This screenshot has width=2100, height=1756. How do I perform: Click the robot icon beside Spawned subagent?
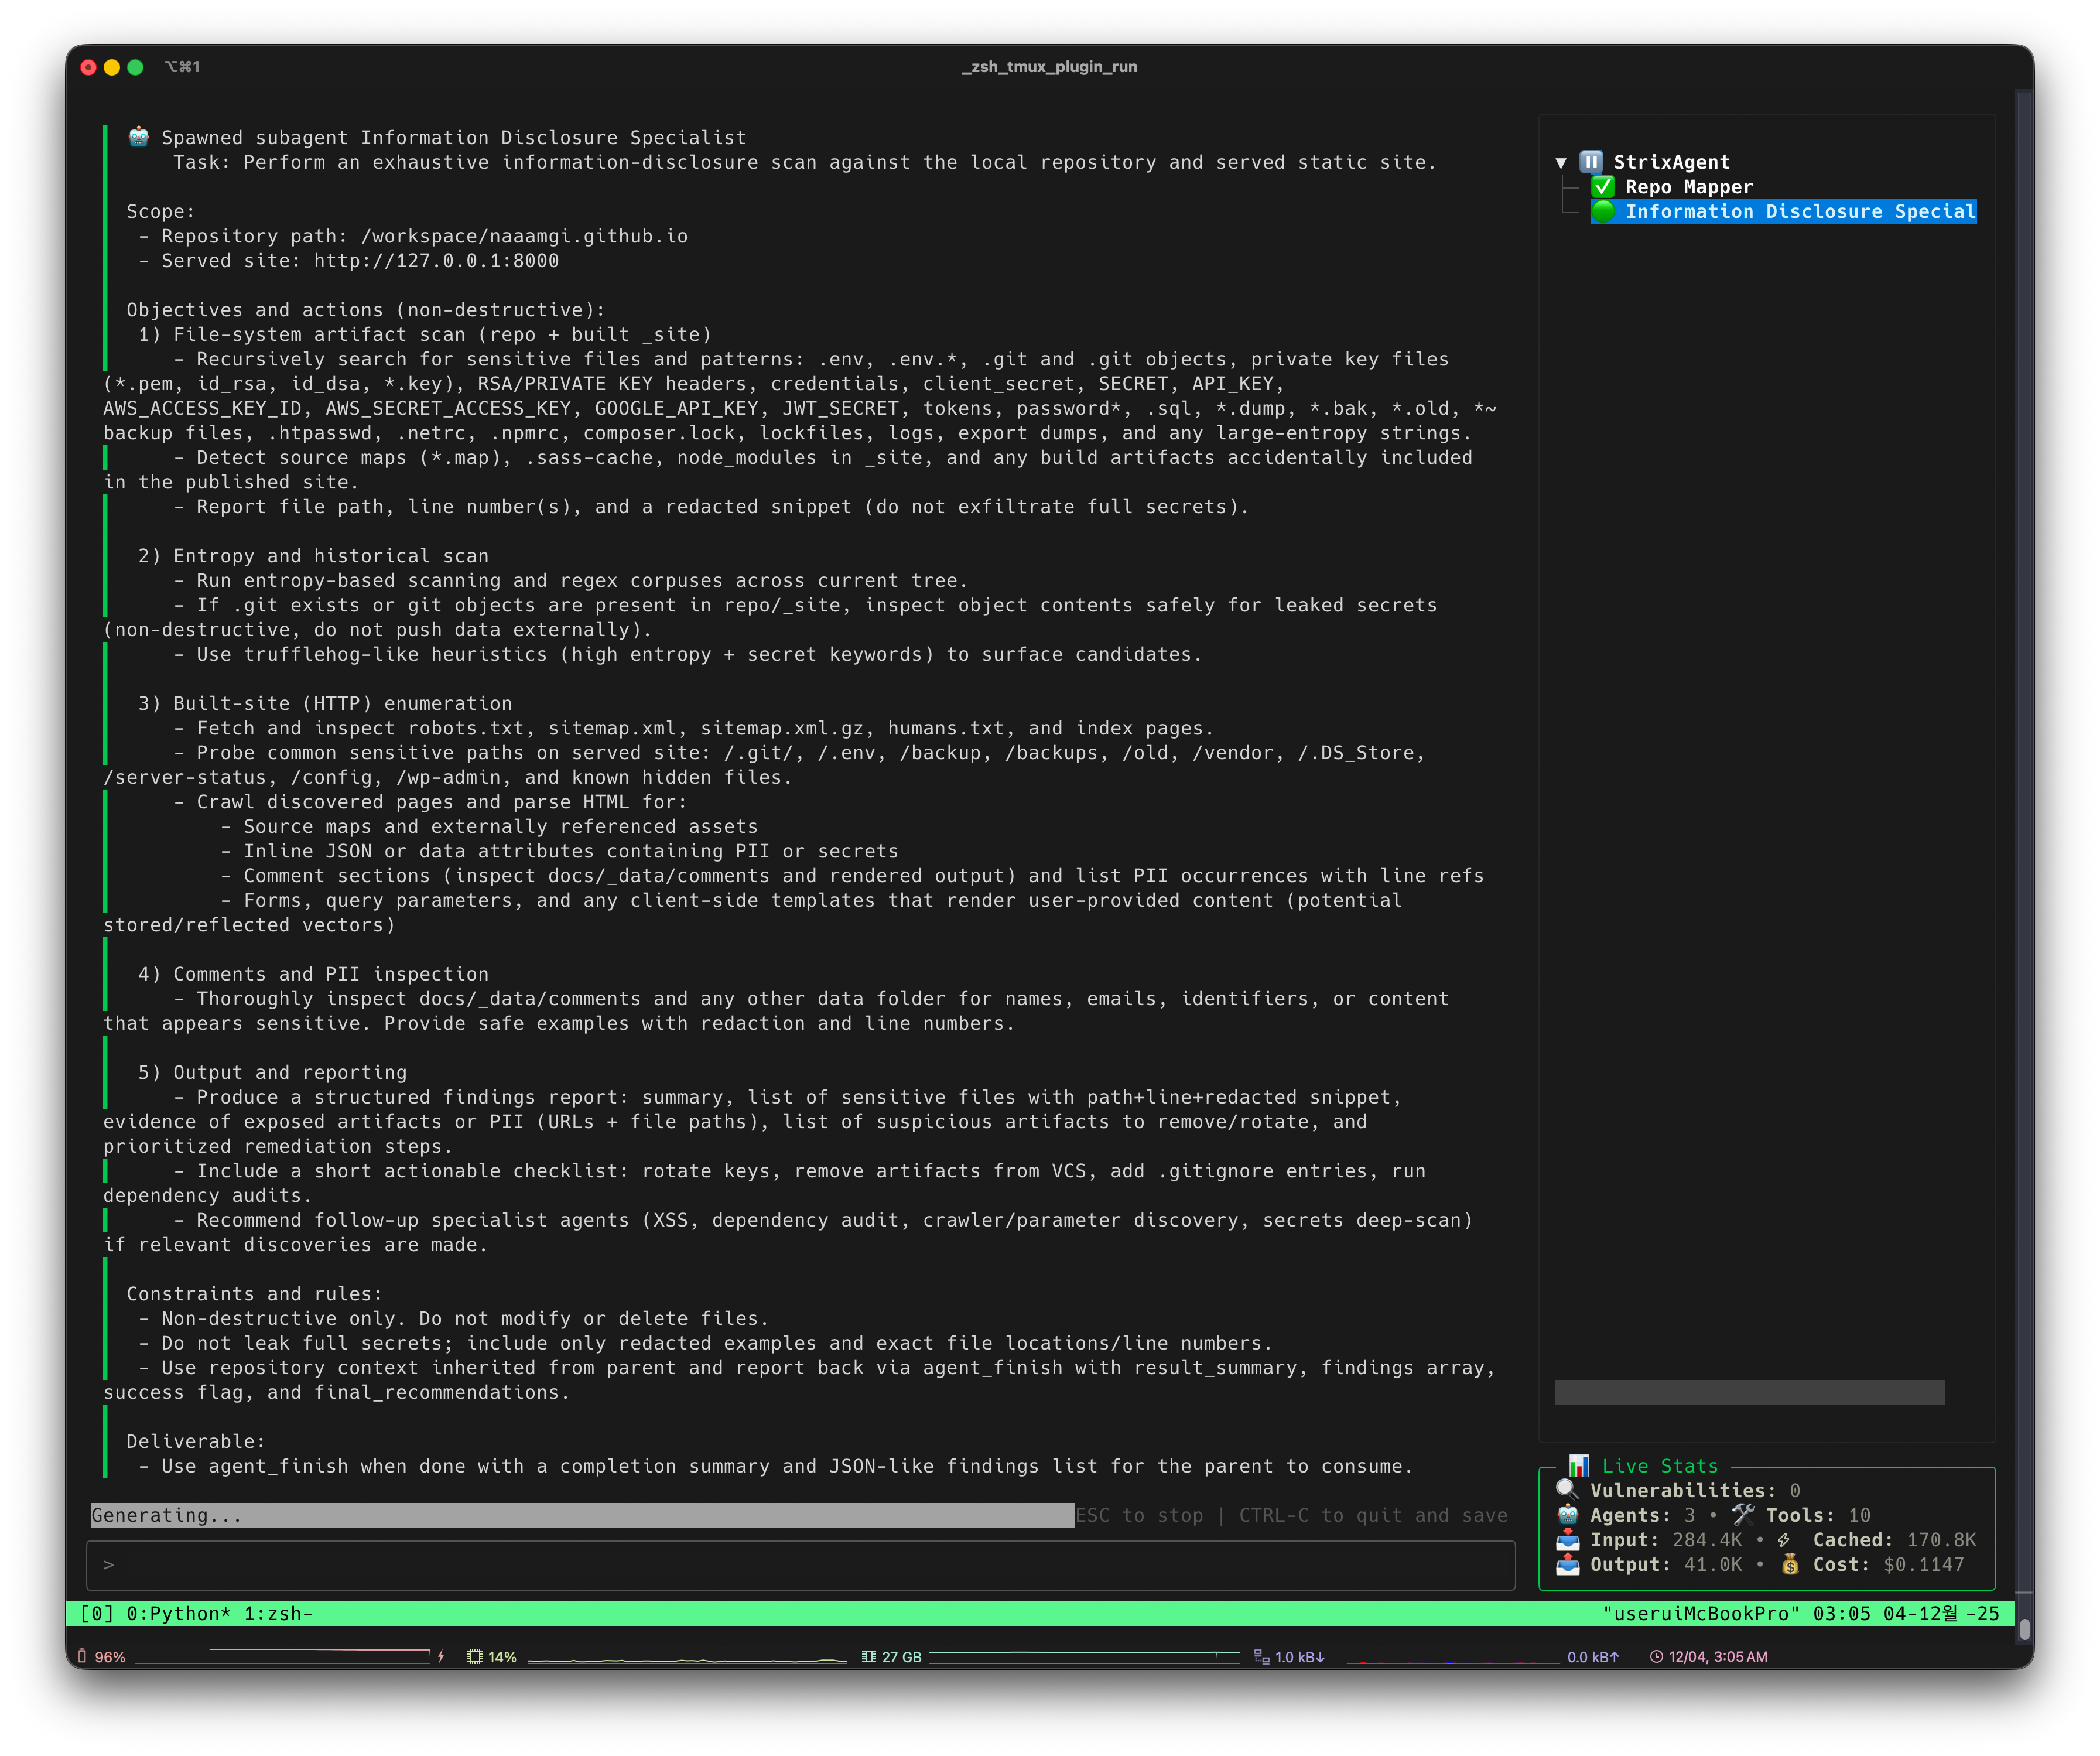tap(139, 137)
